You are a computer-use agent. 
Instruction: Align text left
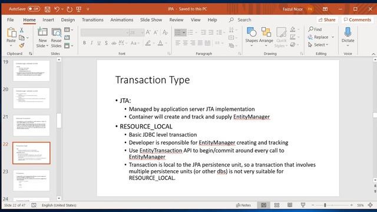pos(178,43)
